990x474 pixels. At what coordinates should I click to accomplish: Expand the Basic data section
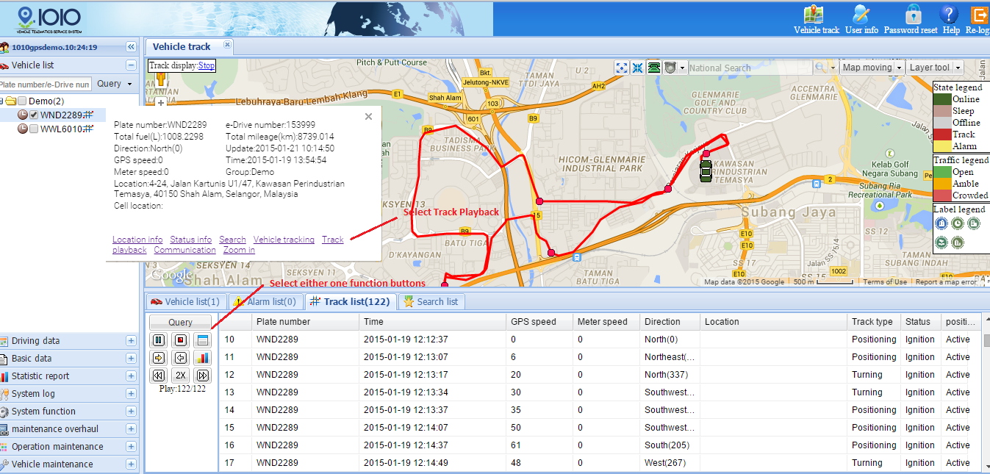pos(131,359)
